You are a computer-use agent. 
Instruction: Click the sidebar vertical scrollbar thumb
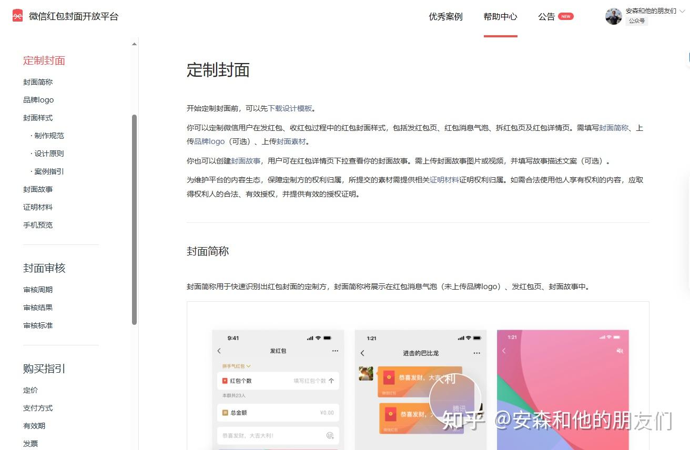[134, 220]
